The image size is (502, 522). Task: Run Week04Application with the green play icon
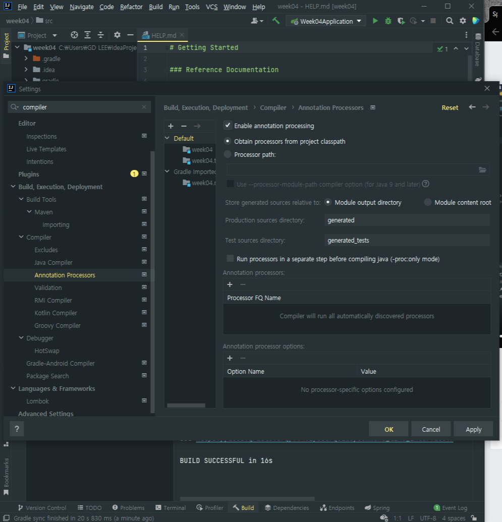coord(375,21)
